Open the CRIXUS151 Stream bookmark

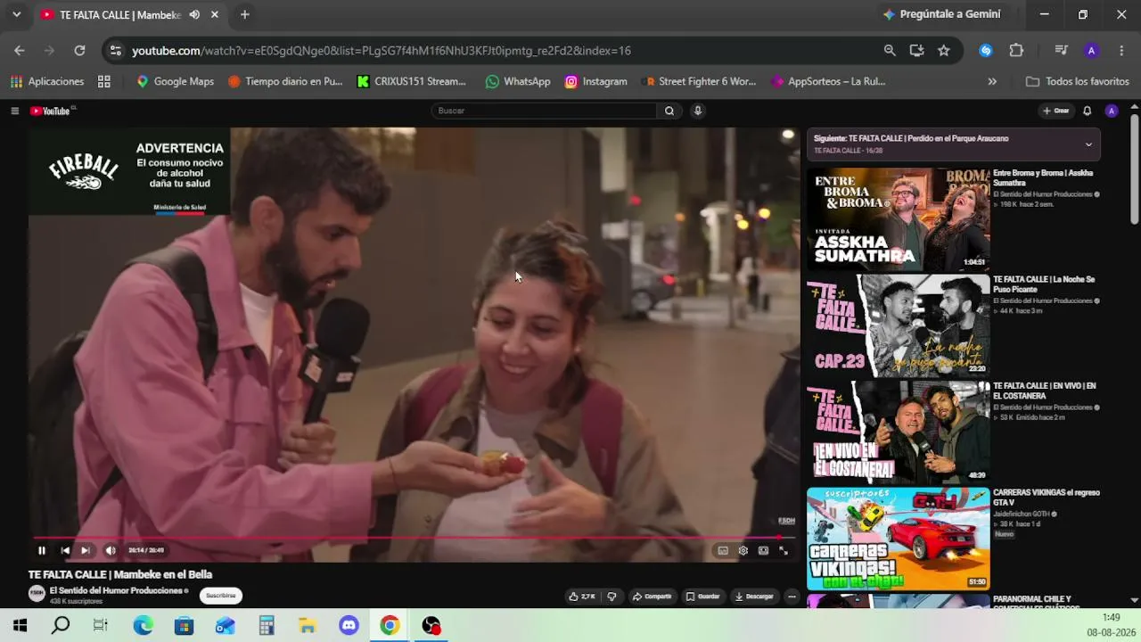pos(411,81)
